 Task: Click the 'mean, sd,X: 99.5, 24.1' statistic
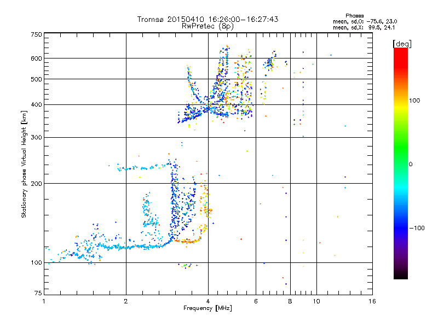(364, 27)
